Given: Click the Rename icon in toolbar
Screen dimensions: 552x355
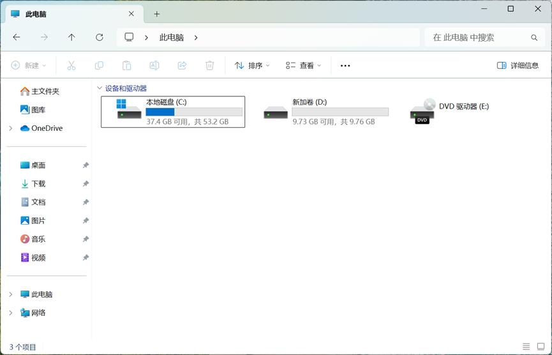Looking at the screenshot, I should pos(154,65).
